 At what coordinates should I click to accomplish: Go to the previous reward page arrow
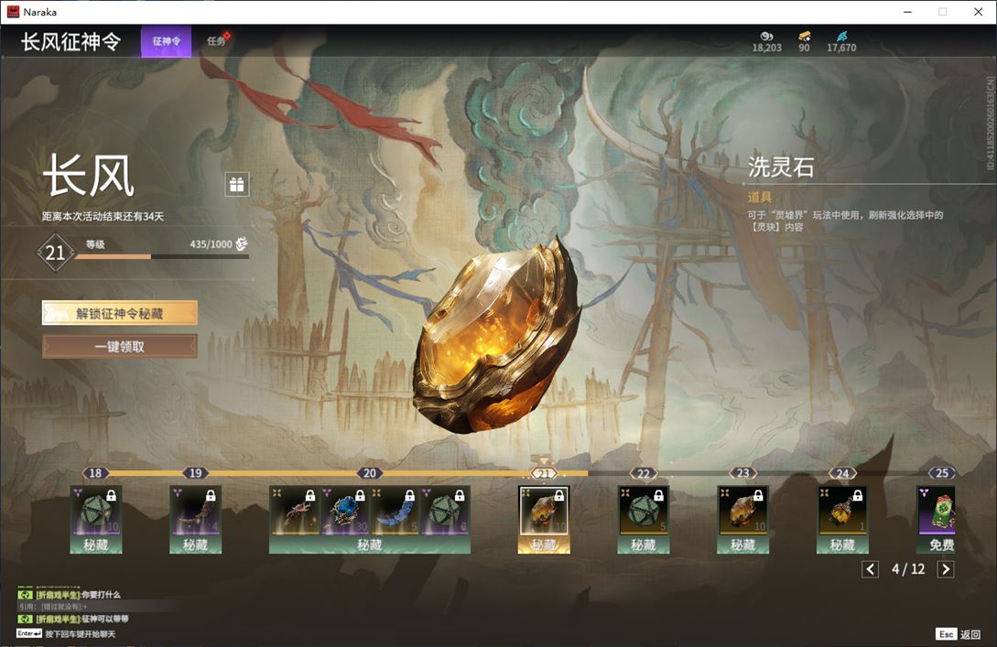click(871, 569)
